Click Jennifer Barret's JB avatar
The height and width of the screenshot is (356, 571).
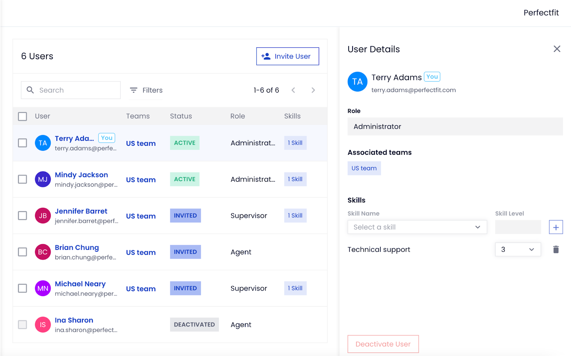pos(43,216)
